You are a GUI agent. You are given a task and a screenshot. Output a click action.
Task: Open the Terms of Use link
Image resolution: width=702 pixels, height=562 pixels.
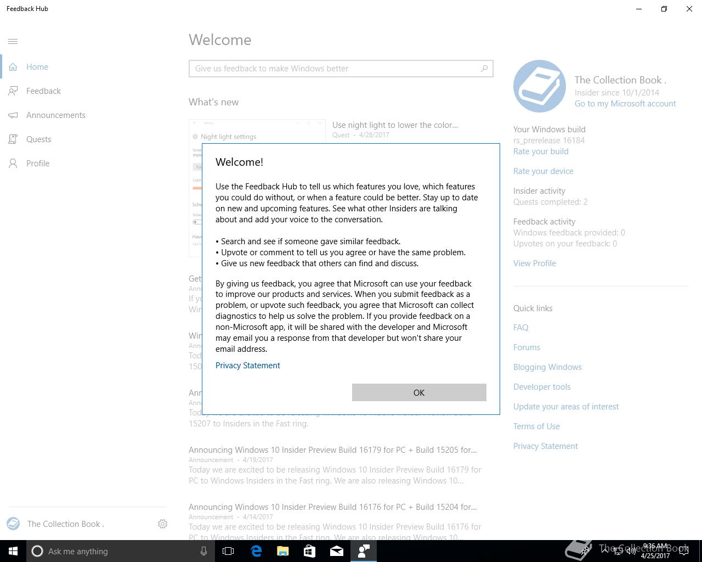click(x=536, y=426)
